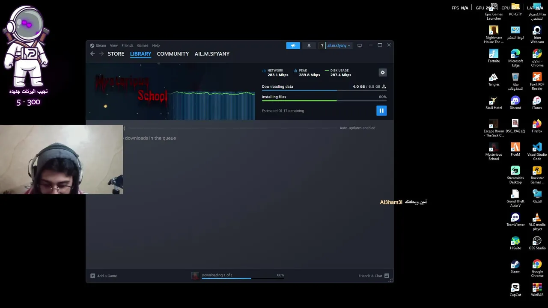Click the game thumbnail in Steam footer
The width and height of the screenshot is (548, 308).
click(195, 276)
